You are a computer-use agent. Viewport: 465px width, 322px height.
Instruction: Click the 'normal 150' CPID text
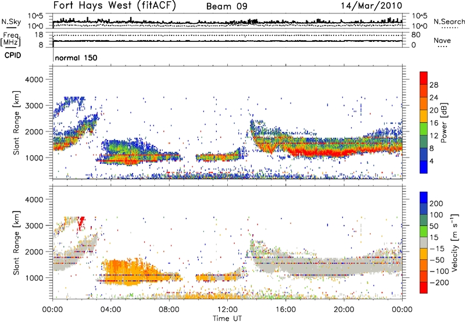click(x=76, y=58)
